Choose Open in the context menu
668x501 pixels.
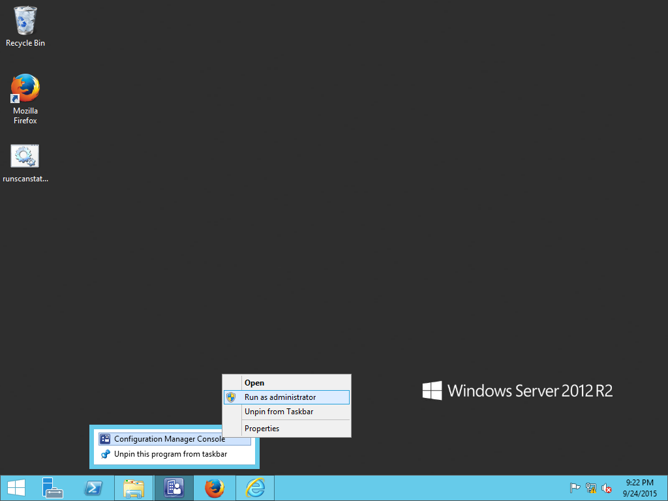(x=286, y=382)
